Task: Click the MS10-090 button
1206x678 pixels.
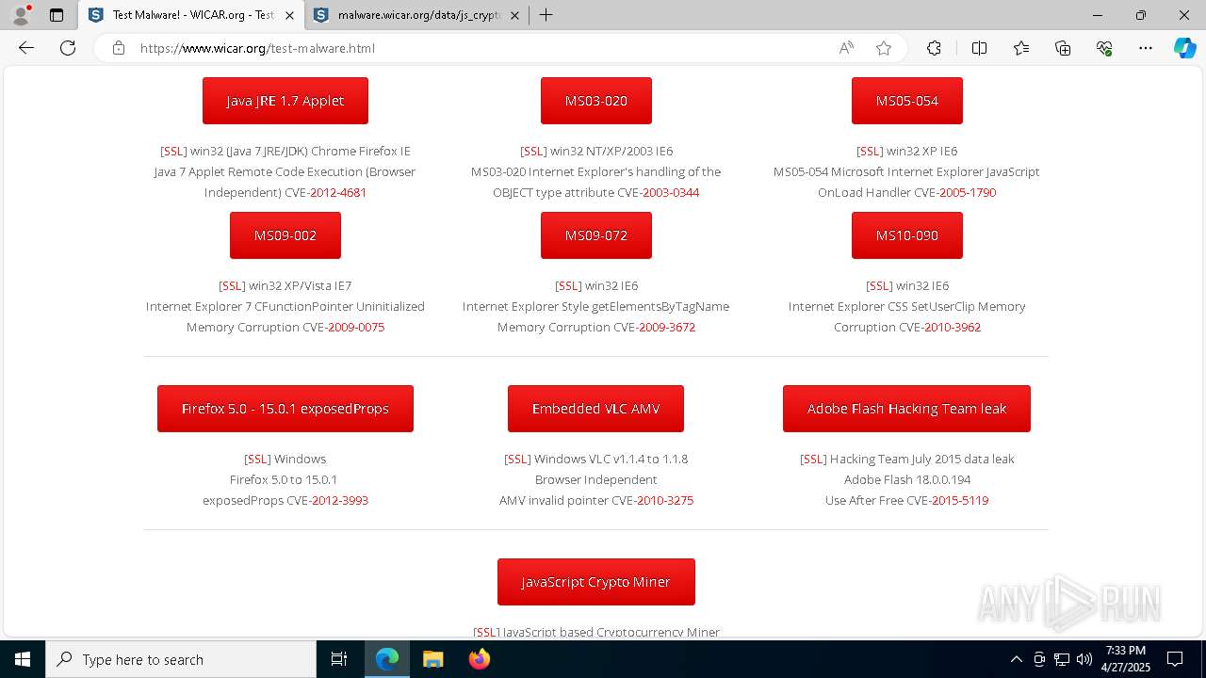Action: click(907, 235)
